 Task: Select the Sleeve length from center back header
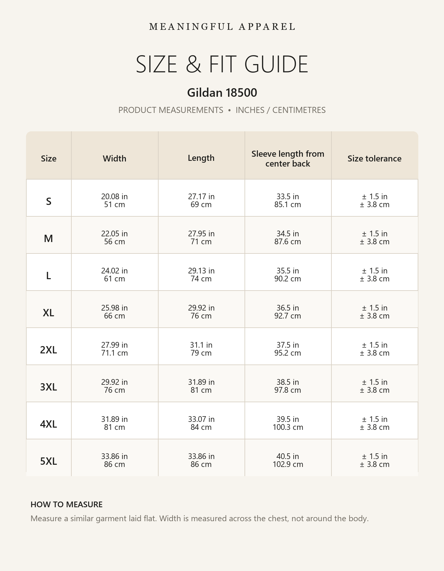pos(288,159)
